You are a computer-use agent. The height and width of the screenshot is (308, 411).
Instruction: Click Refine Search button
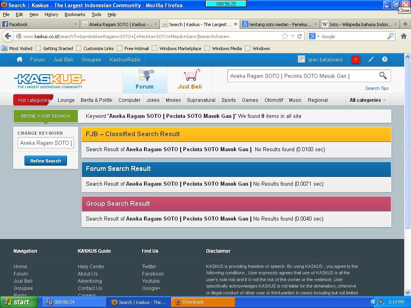46,160
